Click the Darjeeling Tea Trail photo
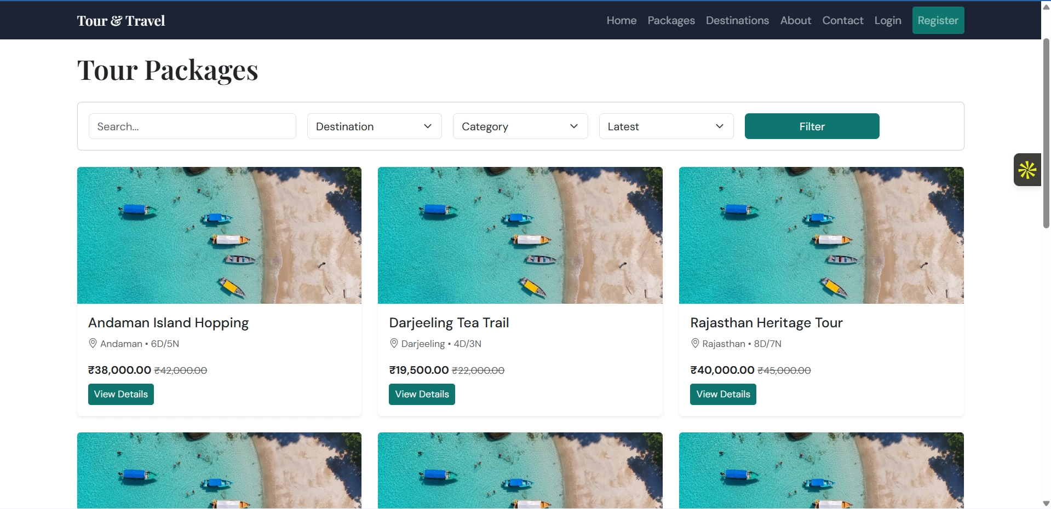Viewport: 1051px width, 509px height. 520,235
